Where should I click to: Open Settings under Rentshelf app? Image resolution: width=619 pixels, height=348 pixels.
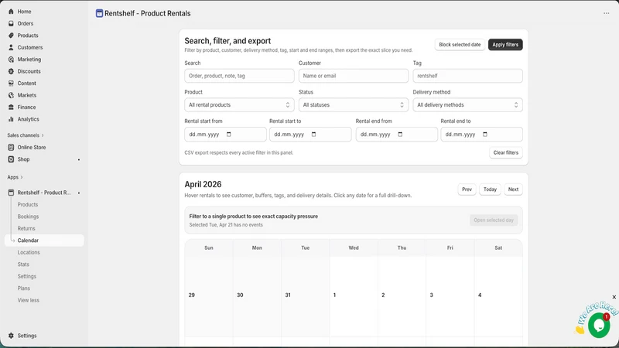click(x=27, y=276)
